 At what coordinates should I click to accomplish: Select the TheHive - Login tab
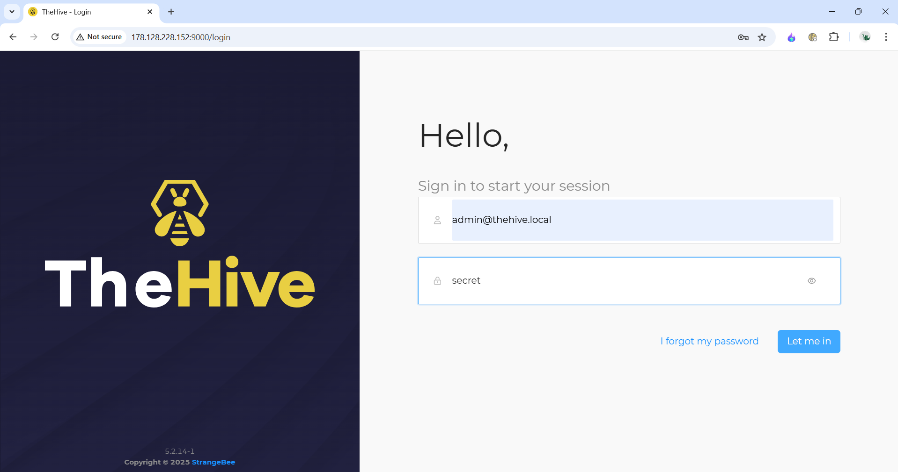coord(84,12)
